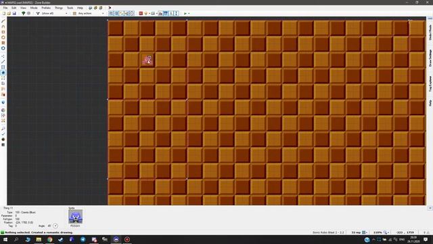Screen dimensions: 433x244
Task: Click the black pointer icon beside menu bar
Action: 110,8
